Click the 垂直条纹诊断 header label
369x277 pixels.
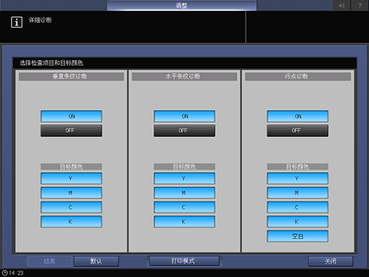[71, 76]
